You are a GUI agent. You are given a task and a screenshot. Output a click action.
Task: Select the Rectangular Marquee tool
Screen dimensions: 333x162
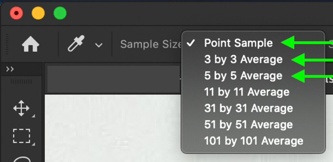[21, 136]
